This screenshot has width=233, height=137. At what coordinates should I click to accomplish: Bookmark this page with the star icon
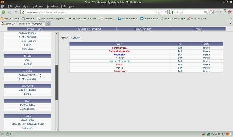click(155, 12)
